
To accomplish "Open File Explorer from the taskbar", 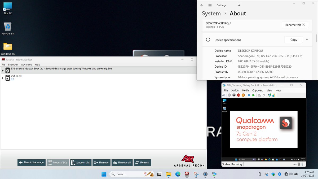I will (169, 174).
